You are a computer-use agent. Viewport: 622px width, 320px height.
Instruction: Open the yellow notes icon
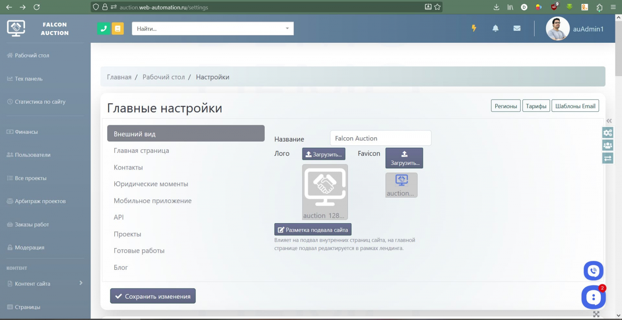pyautogui.click(x=118, y=28)
